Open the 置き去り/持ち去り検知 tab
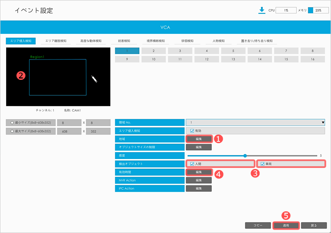This screenshot has height=233, width=331. pyautogui.click(x=257, y=41)
